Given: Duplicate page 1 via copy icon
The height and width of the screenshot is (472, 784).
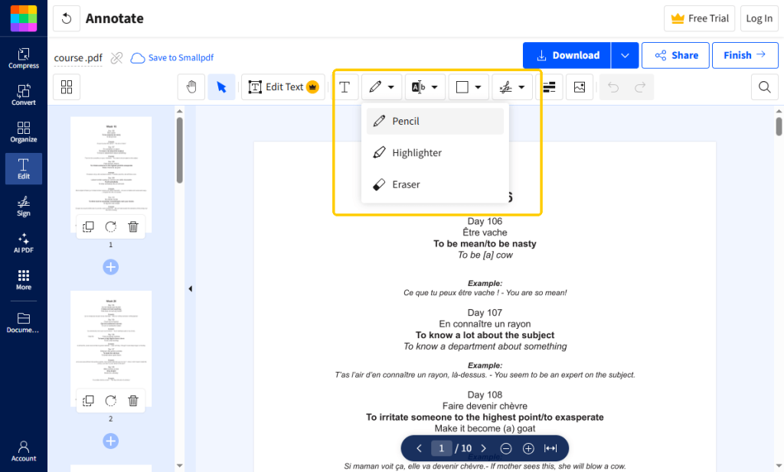Looking at the screenshot, I should (88, 226).
